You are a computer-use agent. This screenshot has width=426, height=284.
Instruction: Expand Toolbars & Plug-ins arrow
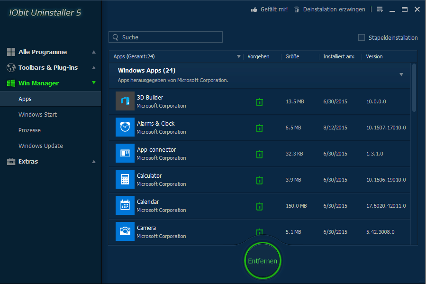(x=94, y=68)
